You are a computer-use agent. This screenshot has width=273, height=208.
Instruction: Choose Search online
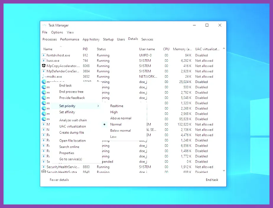[69, 147]
